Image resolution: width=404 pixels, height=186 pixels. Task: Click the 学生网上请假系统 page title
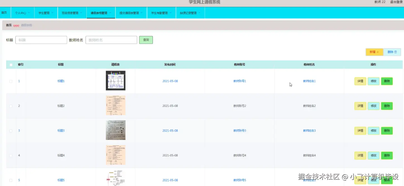pos(204,2)
